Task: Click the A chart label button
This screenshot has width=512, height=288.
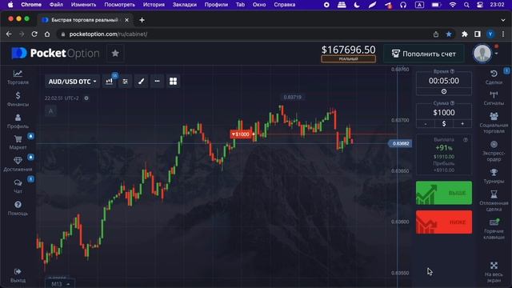Action: pos(50,111)
